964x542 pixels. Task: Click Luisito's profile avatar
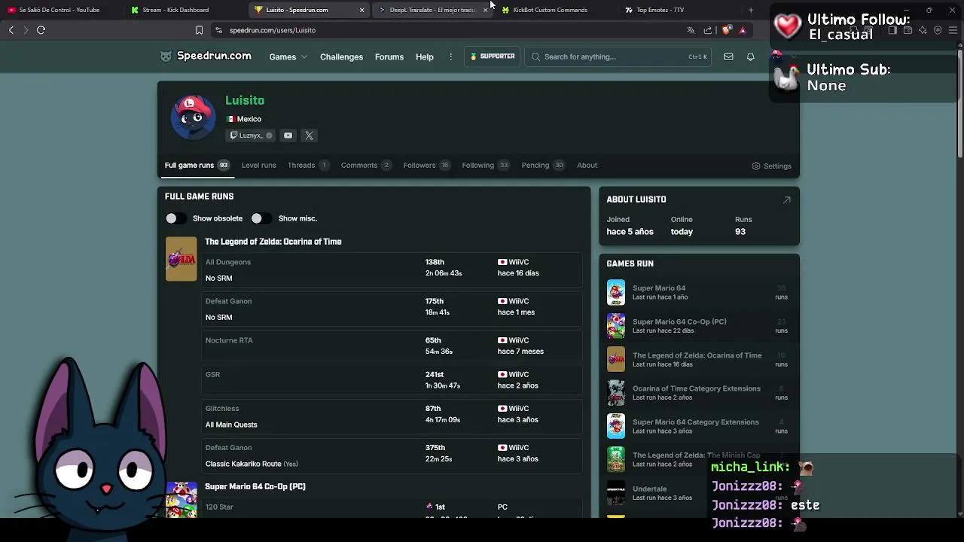[x=193, y=117]
